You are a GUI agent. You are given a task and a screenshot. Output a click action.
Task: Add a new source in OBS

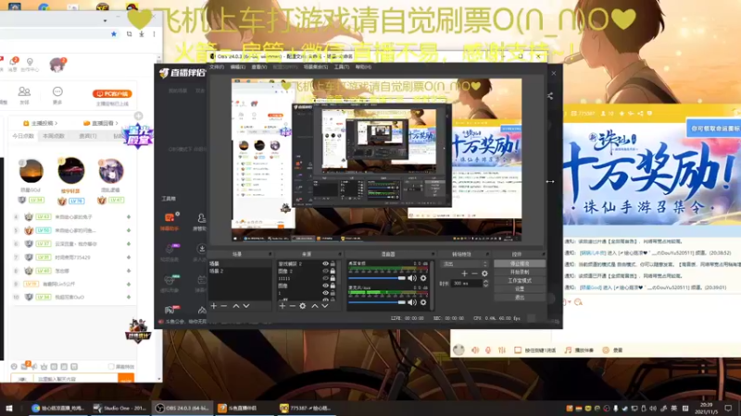pyautogui.click(x=283, y=306)
